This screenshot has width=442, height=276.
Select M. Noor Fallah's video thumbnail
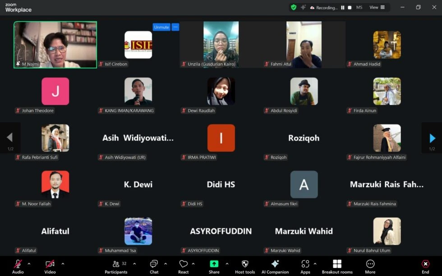point(55,184)
